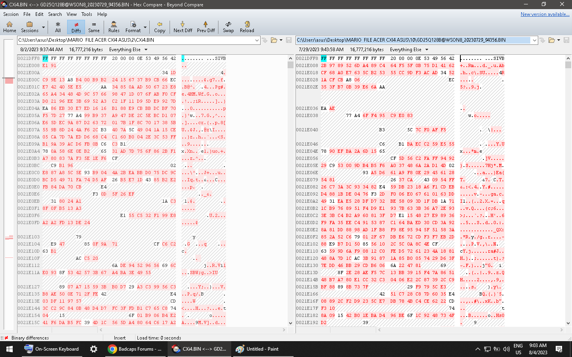Toggle the Same display filter

pyautogui.click(x=94, y=27)
